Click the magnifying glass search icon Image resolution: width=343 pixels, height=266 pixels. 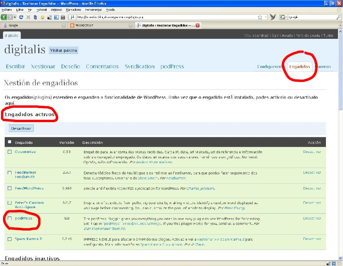tap(338, 17)
